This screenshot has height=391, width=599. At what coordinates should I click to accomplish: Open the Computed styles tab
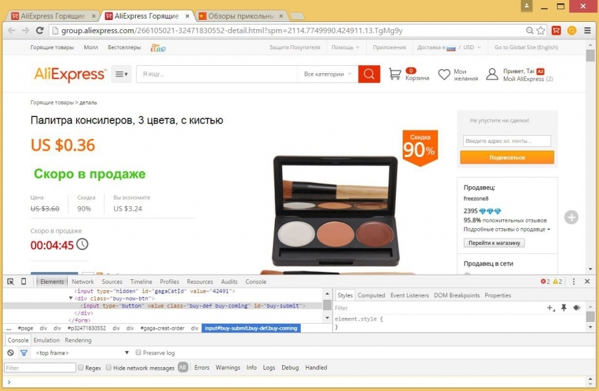tap(371, 295)
